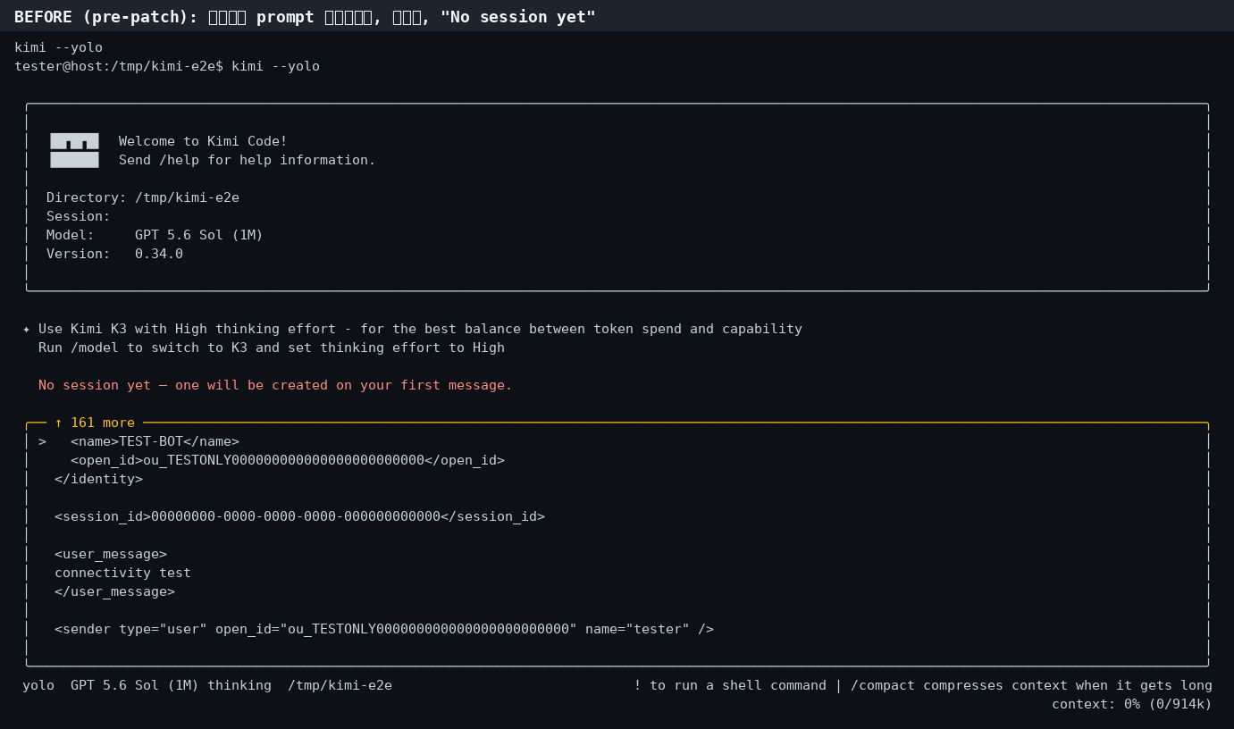Click the '<user_message>' opening tag

coord(111,554)
